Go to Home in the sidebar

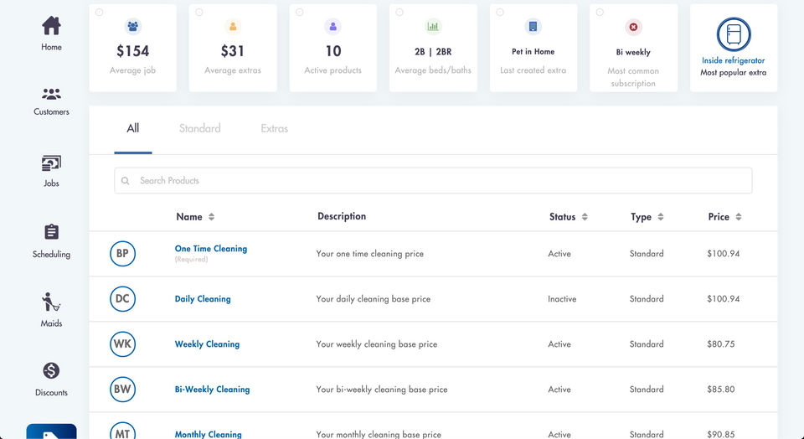click(51, 34)
